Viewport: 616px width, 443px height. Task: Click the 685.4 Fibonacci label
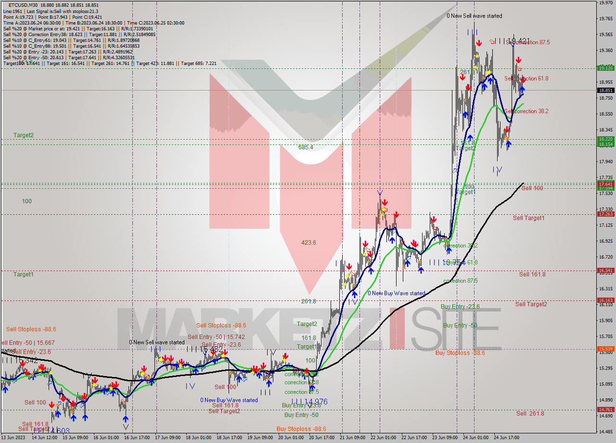click(x=306, y=147)
